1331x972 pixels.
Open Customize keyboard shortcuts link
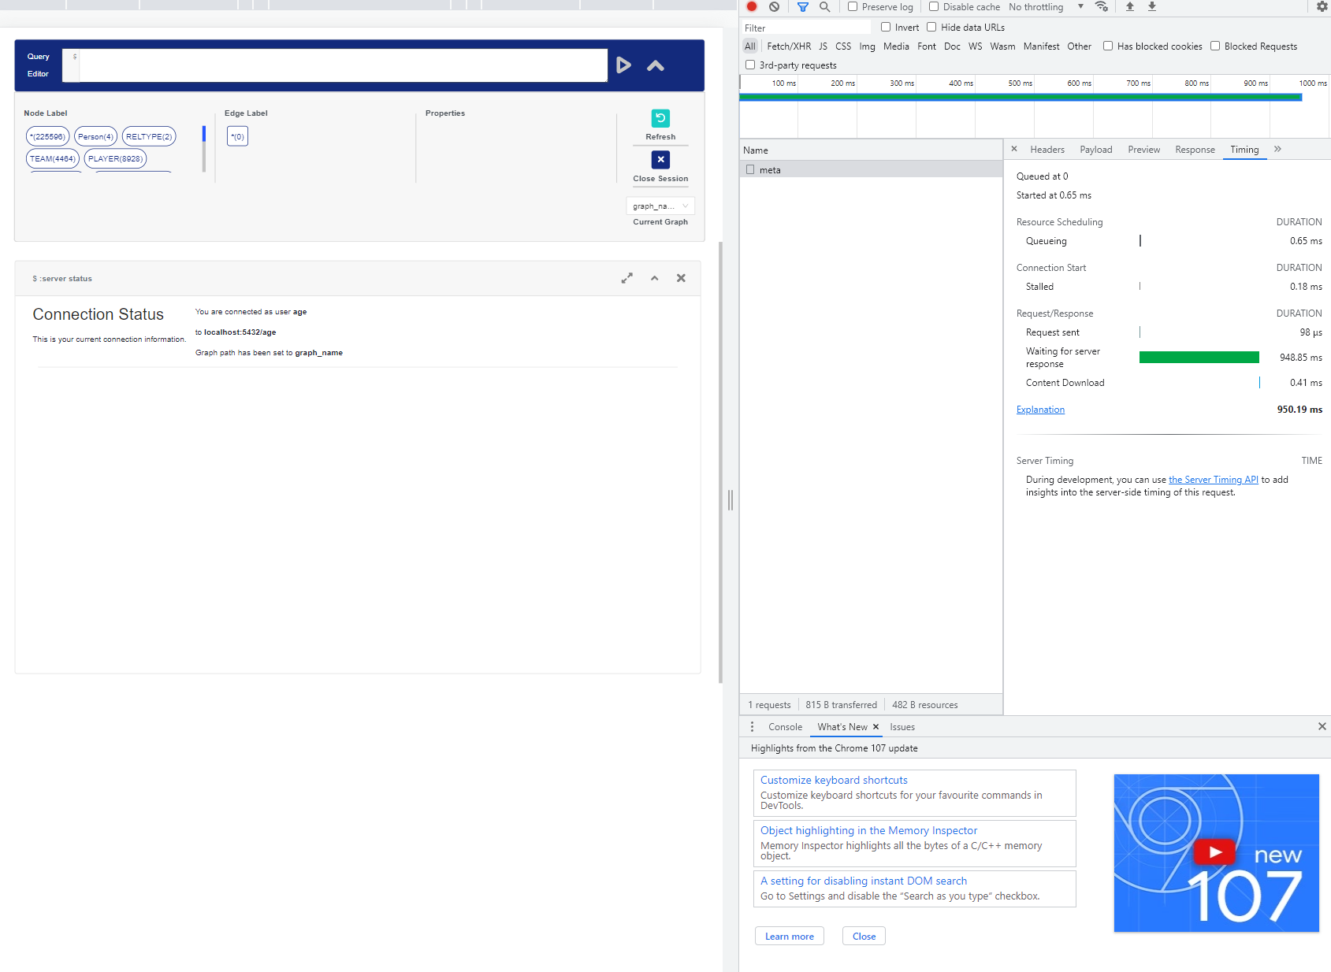coord(834,781)
